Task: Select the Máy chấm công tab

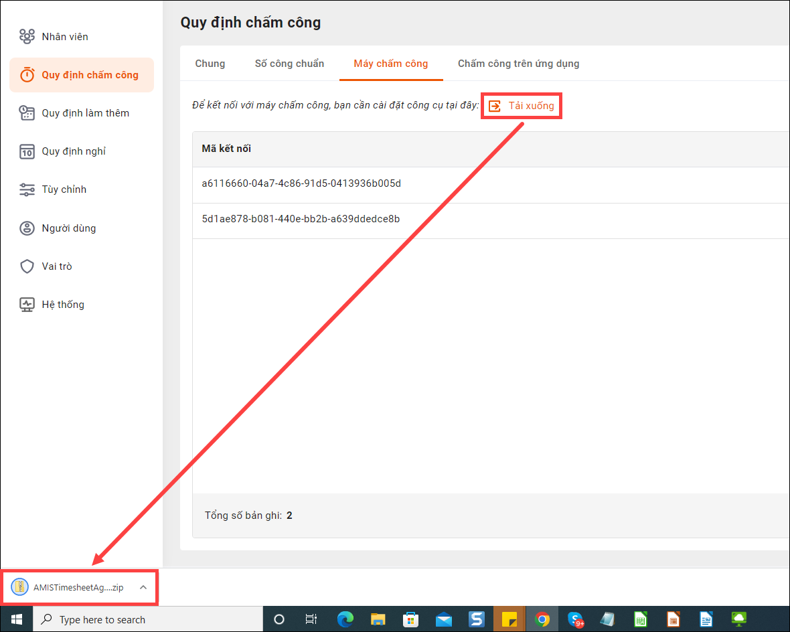Action: pos(391,64)
